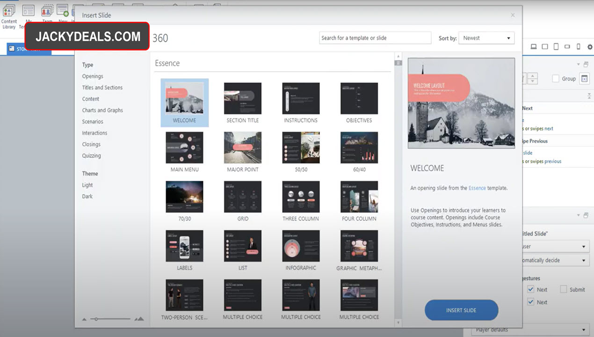Click the large thumbnails size icon
594x337 pixels.
point(139,319)
